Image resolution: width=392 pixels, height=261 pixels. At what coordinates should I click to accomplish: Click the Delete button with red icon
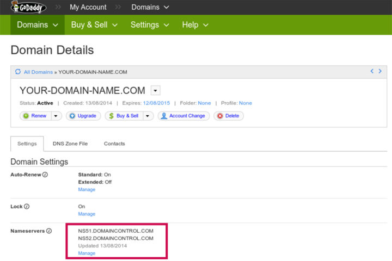pyautogui.click(x=229, y=116)
